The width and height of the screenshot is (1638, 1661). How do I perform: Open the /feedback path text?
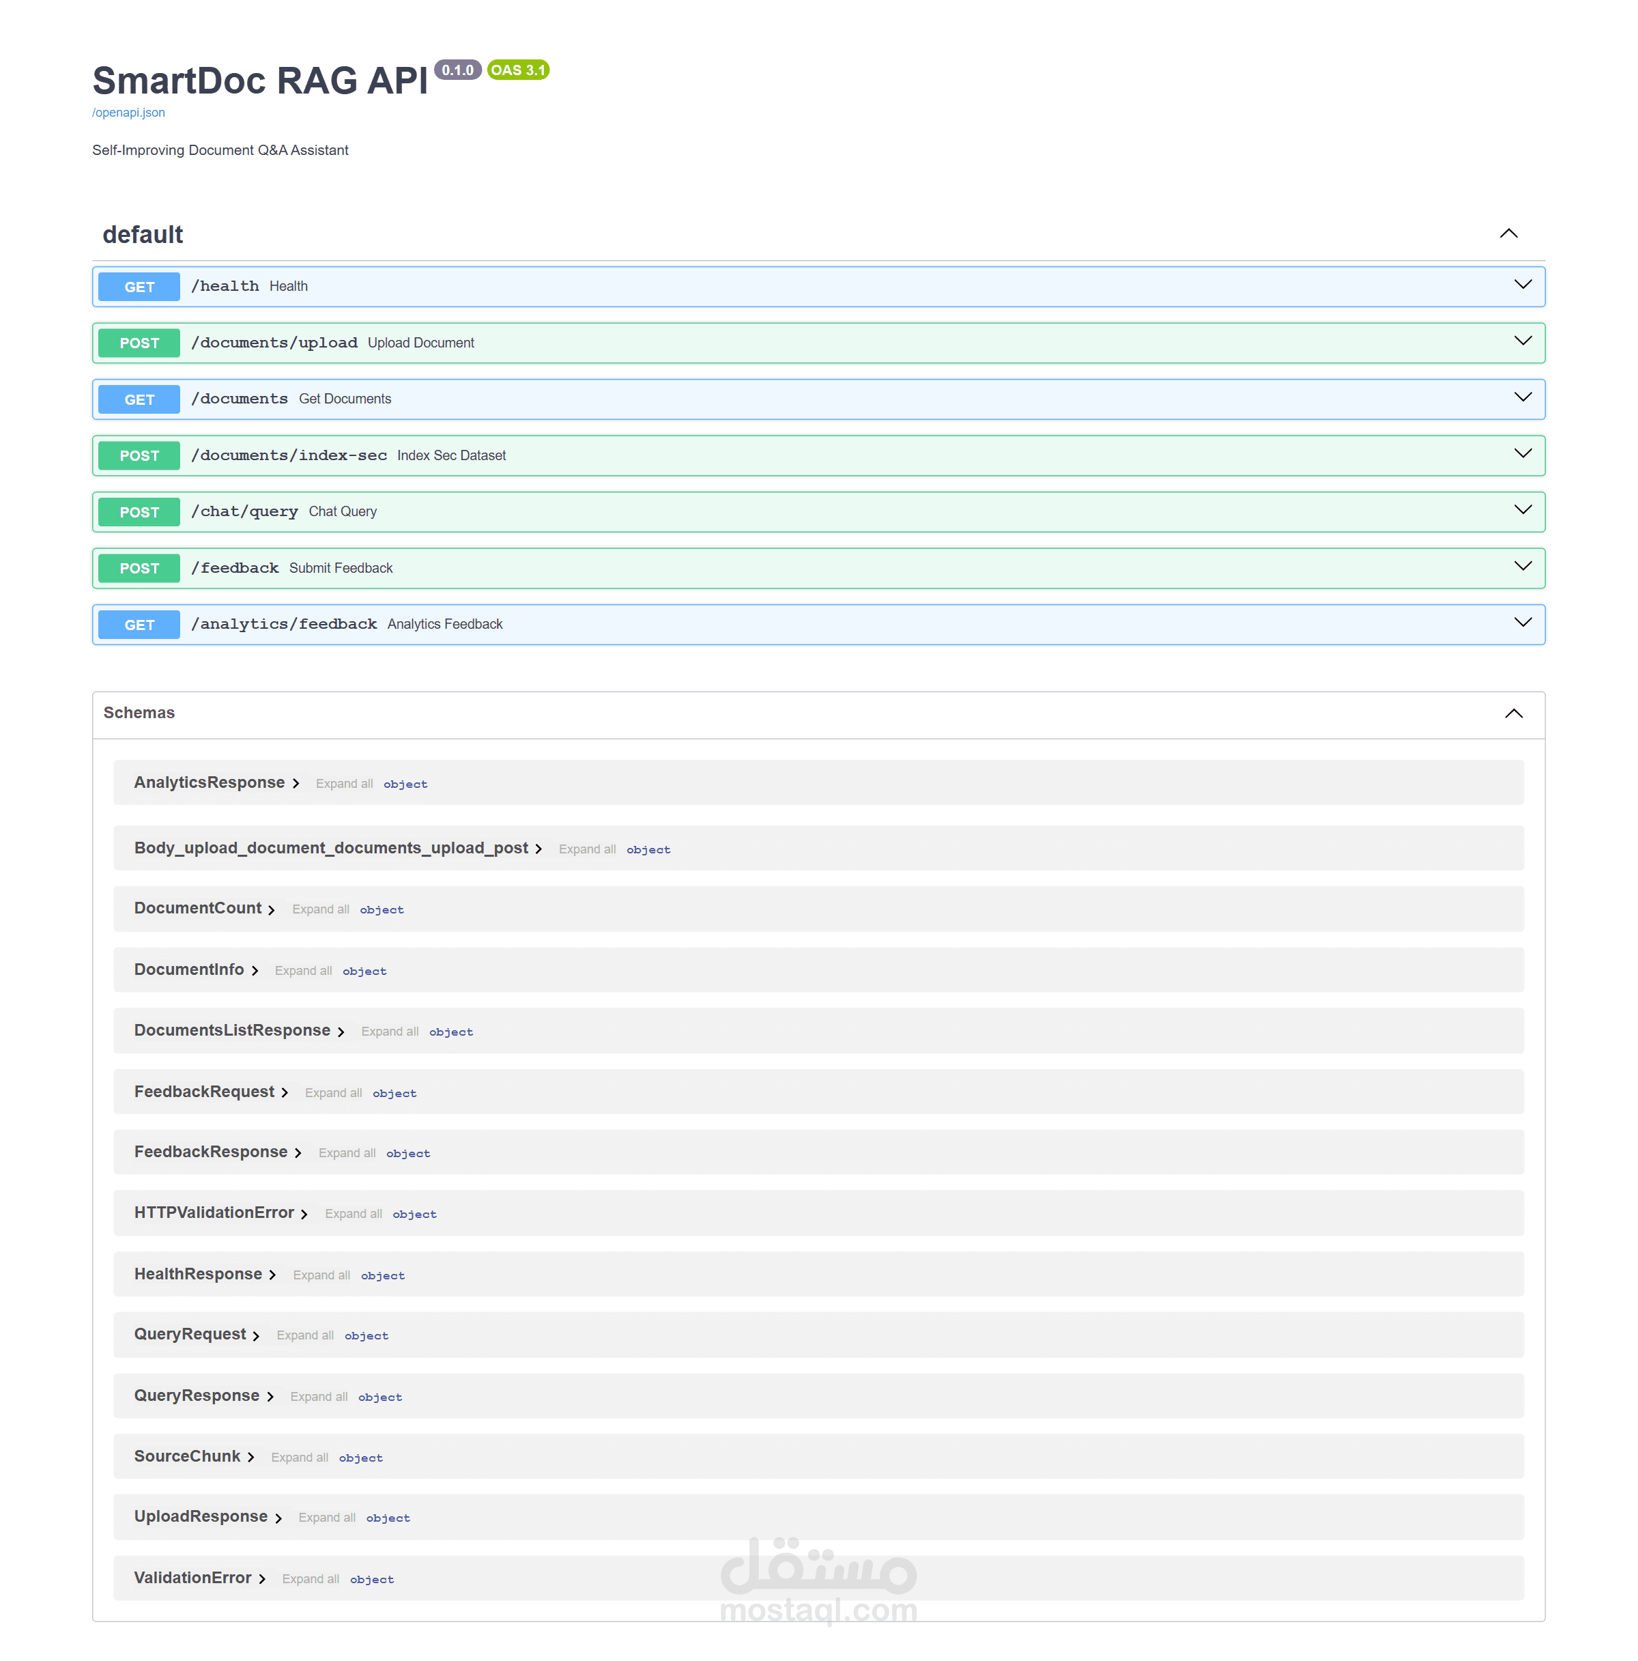[x=235, y=567]
